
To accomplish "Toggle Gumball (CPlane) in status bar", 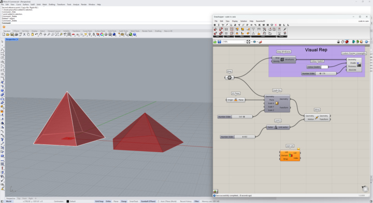I will [x=148, y=201].
